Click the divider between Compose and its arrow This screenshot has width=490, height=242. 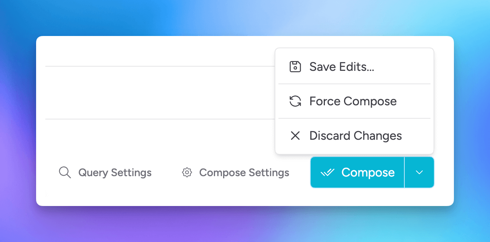[x=404, y=172]
